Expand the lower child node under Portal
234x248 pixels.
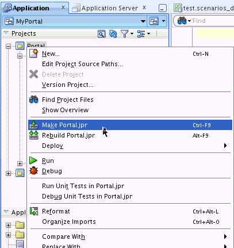coord(20,163)
